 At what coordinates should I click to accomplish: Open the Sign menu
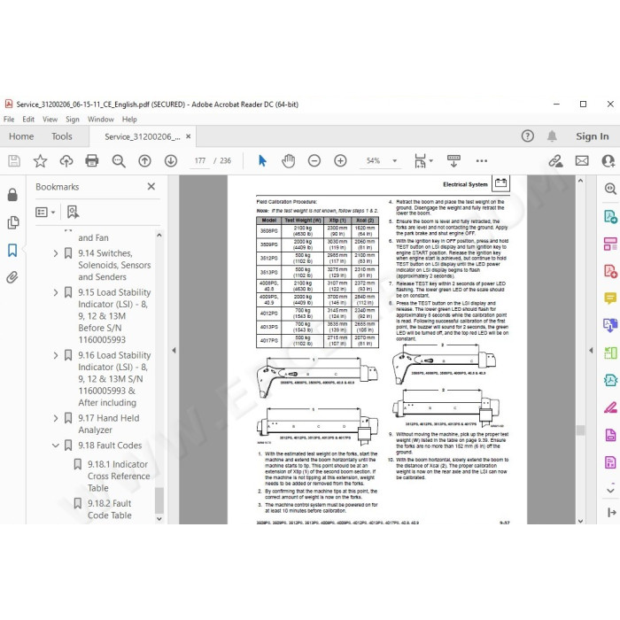(73, 119)
